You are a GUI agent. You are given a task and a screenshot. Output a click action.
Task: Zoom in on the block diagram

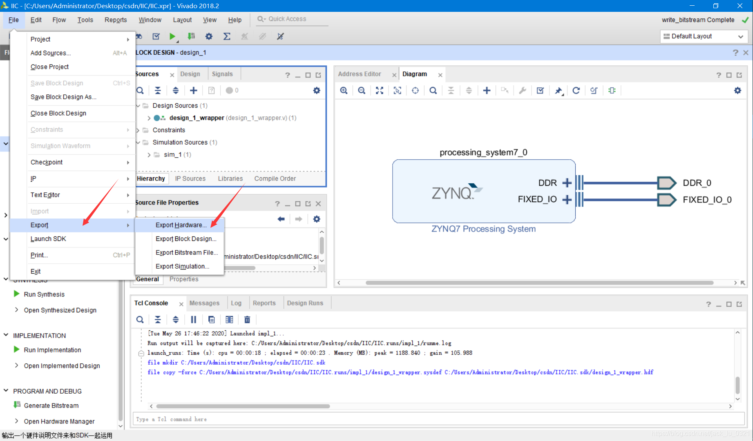[x=344, y=90]
